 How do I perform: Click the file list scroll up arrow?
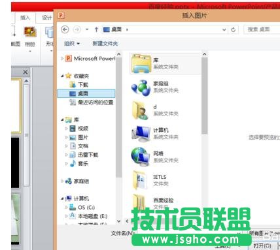coord(204,54)
